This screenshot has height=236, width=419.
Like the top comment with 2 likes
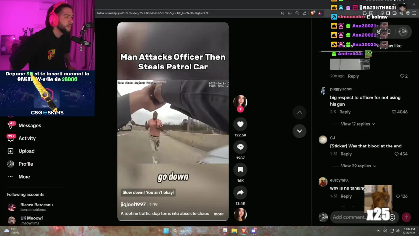(402, 76)
